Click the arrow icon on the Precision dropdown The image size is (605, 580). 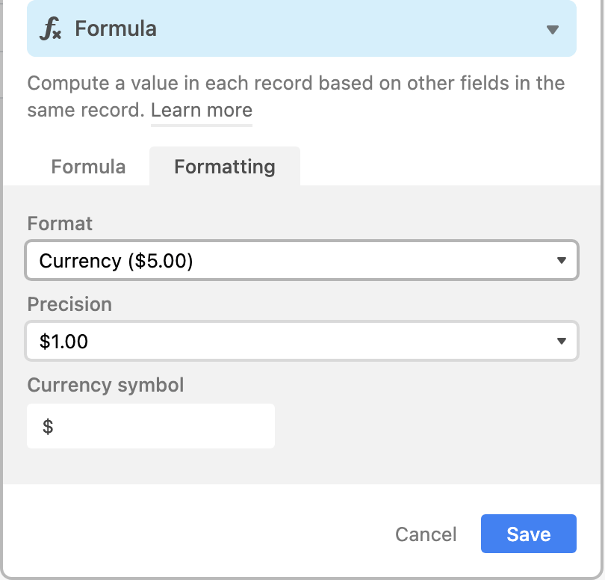pos(562,342)
